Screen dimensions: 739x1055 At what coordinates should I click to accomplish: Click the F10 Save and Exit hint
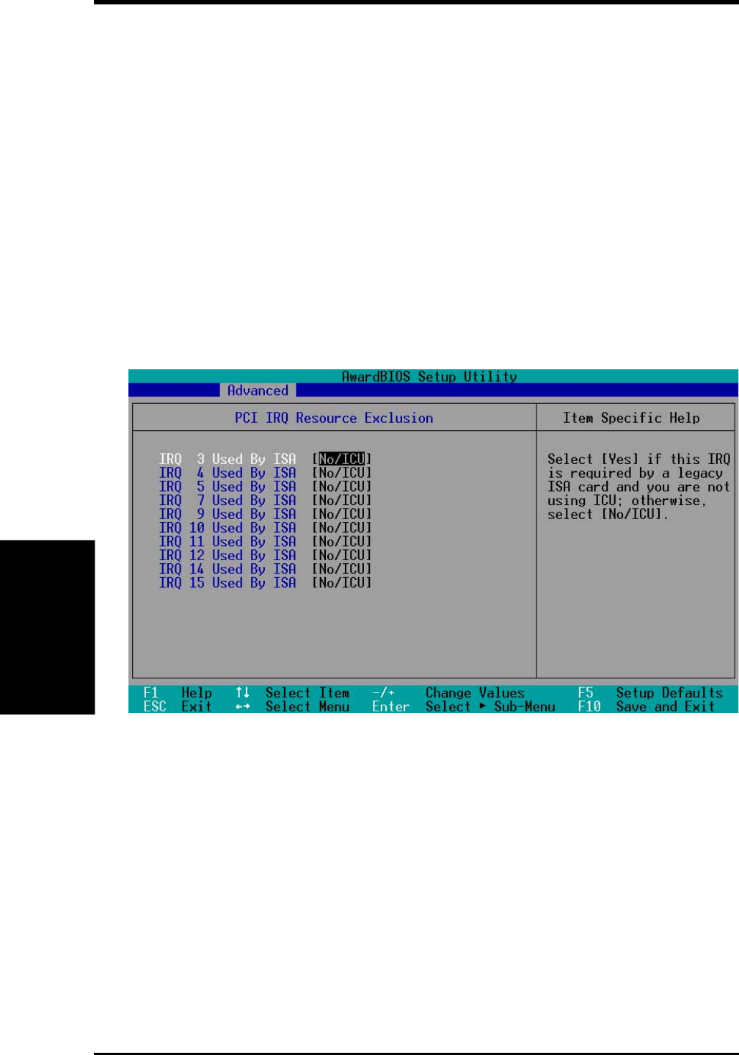click(x=646, y=707)
